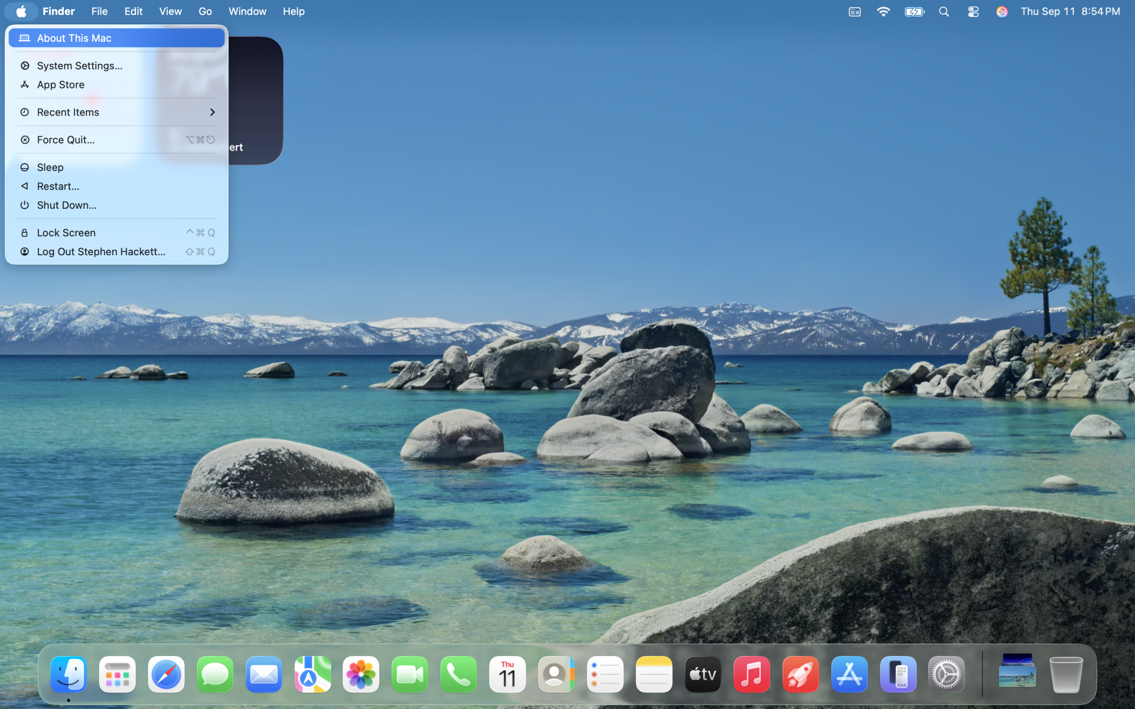
Task: Open Safari from the Dock
Action: pos(166,674)
